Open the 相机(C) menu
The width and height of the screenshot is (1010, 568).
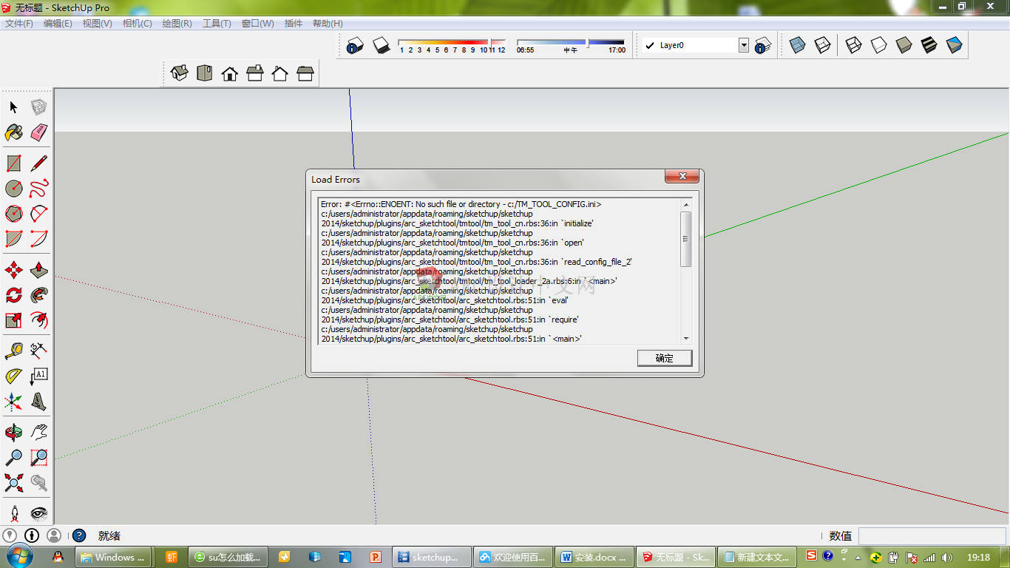138,24
